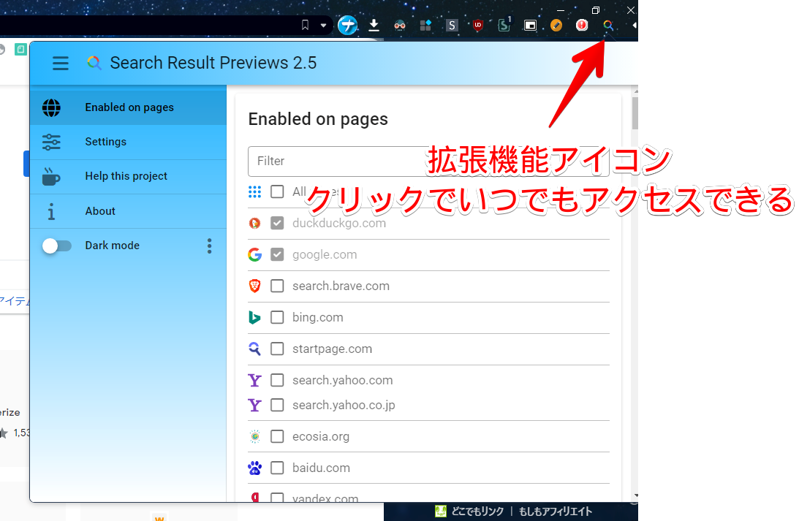The image size is (799, 521).
Task: Click the Search Result Previews logo icon
Action: [x=94, y=63]
